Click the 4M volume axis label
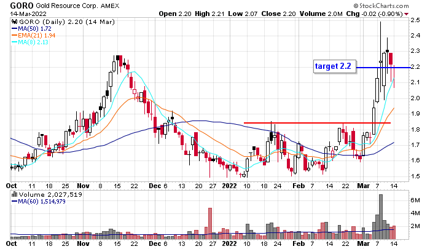This screenshot has height=249, width=430. tap(415, 213)
